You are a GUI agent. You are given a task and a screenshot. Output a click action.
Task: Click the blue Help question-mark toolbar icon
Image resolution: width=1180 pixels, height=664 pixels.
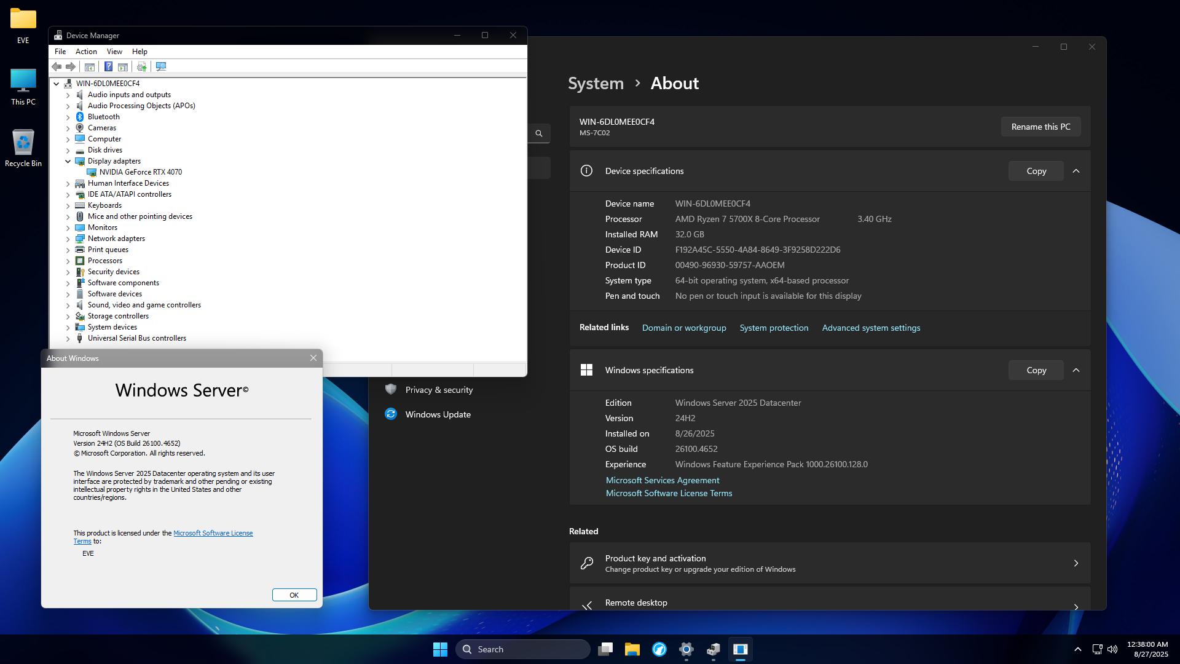[108, 66]
